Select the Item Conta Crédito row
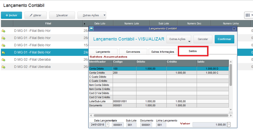The width and height of the screenshot is (253, 136). pyautogui.click(x=159, y=89)
